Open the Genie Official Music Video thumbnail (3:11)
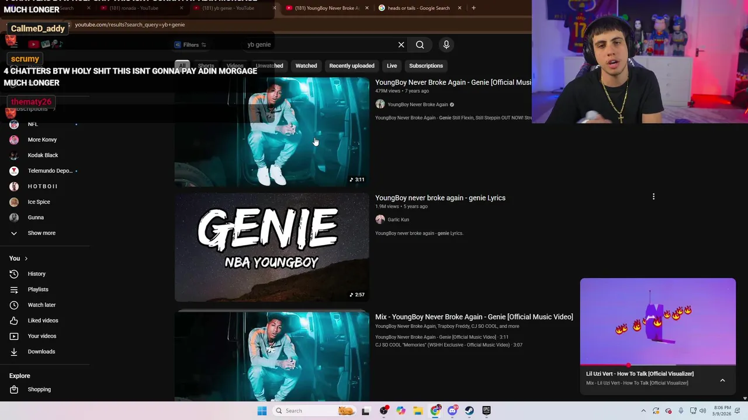This screenshot has height=420, width=748. (x=272, y=132)
